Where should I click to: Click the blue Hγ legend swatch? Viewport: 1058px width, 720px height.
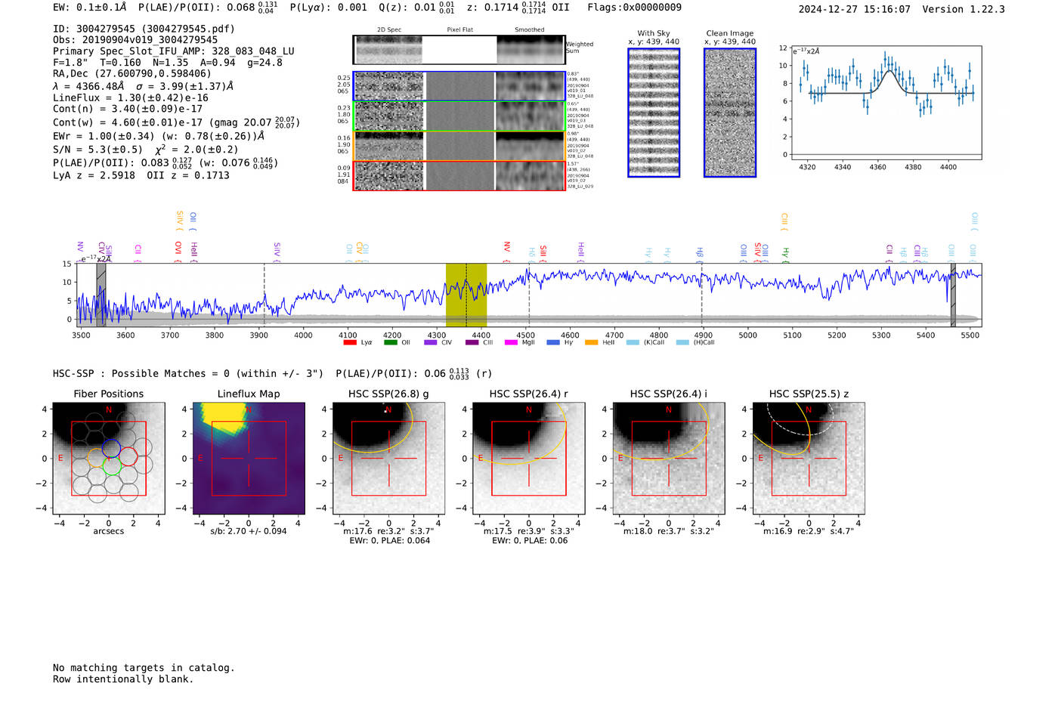pos(553,342)
